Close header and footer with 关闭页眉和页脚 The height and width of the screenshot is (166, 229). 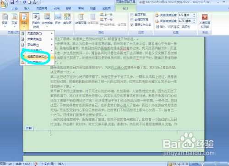[x=205, y=21]
